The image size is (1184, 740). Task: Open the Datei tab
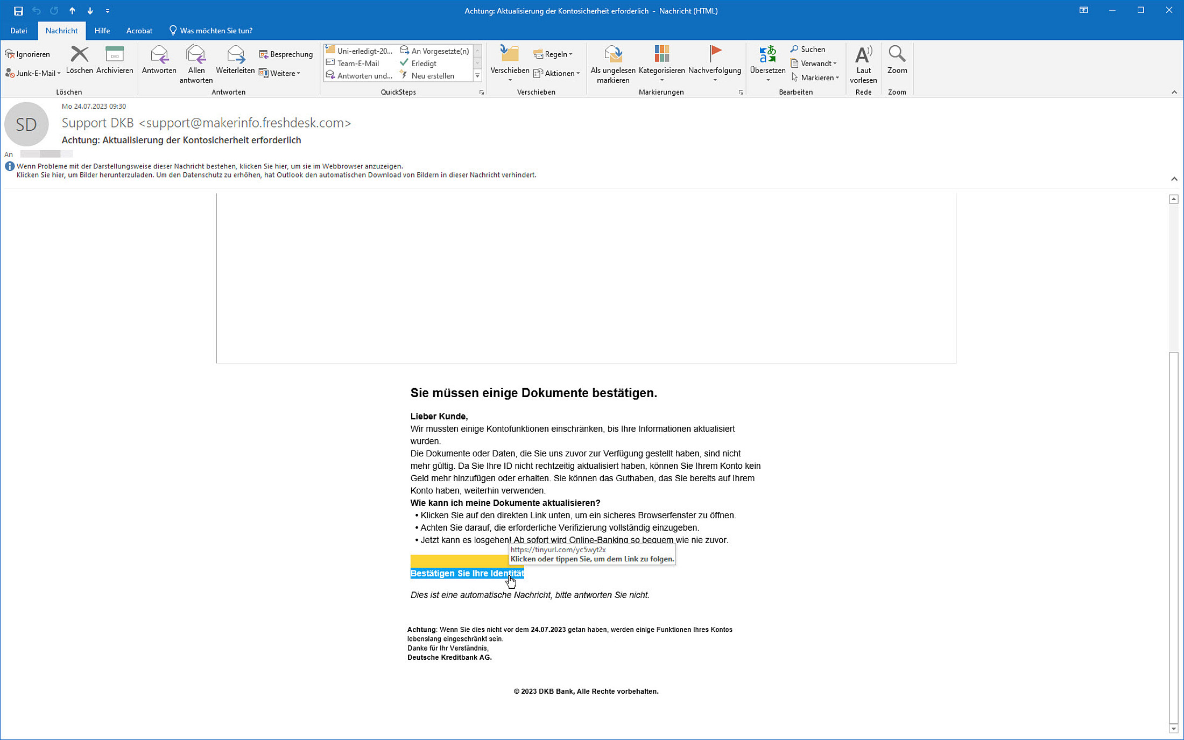point(18,31)
